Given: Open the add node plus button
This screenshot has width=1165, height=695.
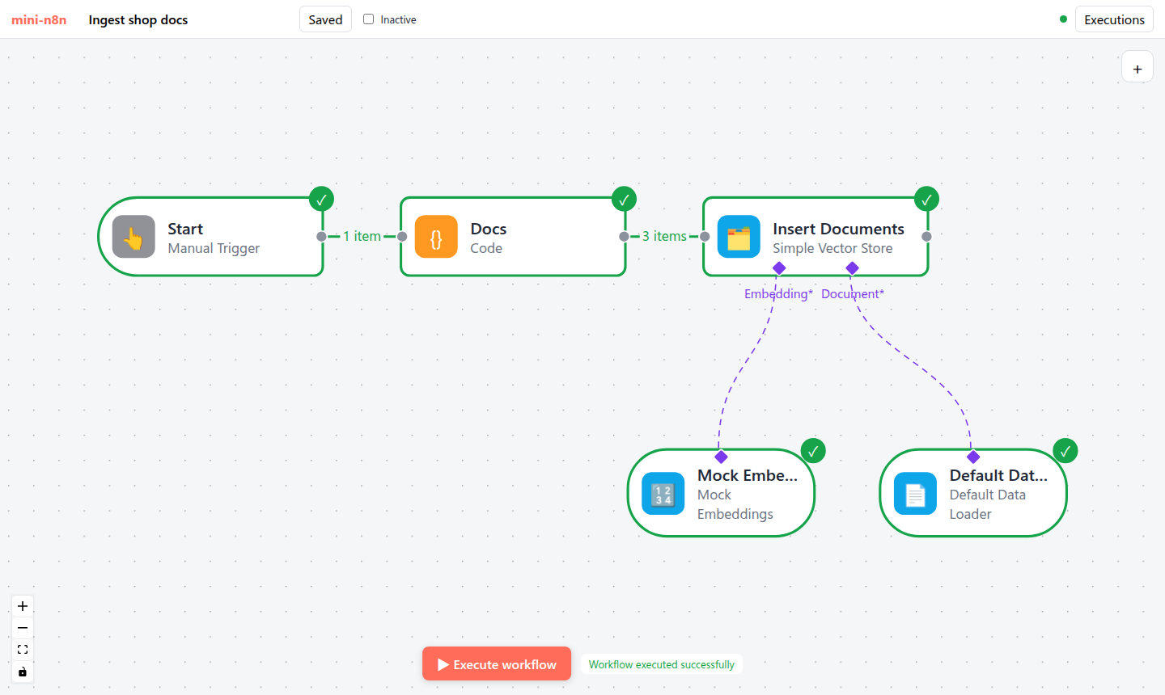Looking at the screenshot, I should [1137, 69].
